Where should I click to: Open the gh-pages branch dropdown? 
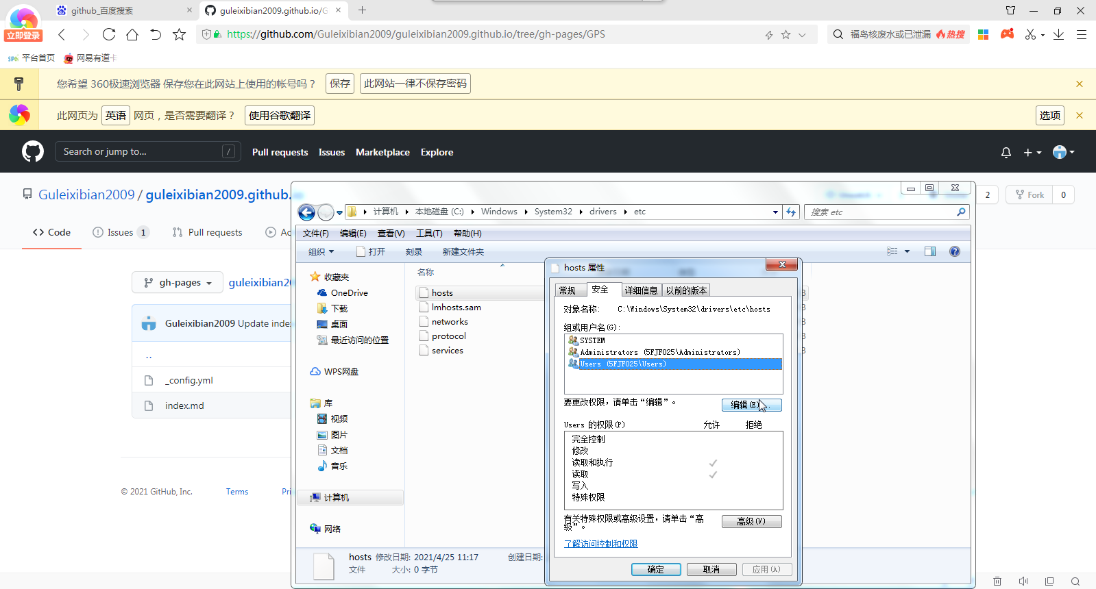click(x=178, y=282)
